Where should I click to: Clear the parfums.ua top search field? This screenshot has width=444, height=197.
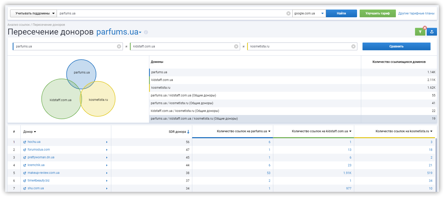[288, 13]
